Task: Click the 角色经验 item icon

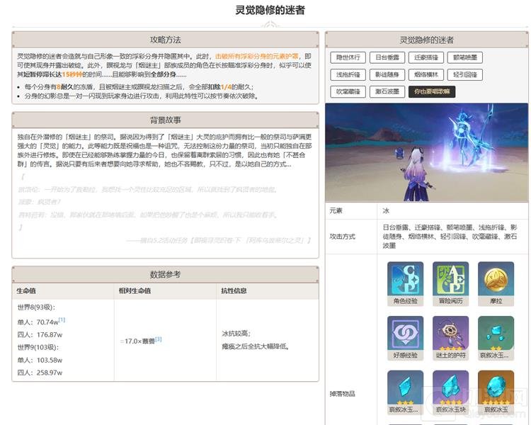Action: pos(405,279)
